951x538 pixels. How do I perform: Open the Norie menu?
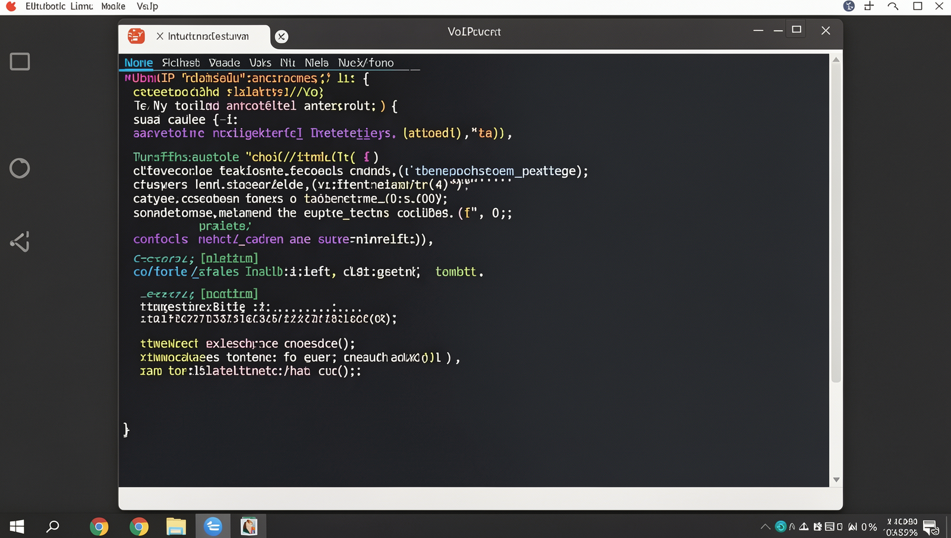[x=138, y=62]
